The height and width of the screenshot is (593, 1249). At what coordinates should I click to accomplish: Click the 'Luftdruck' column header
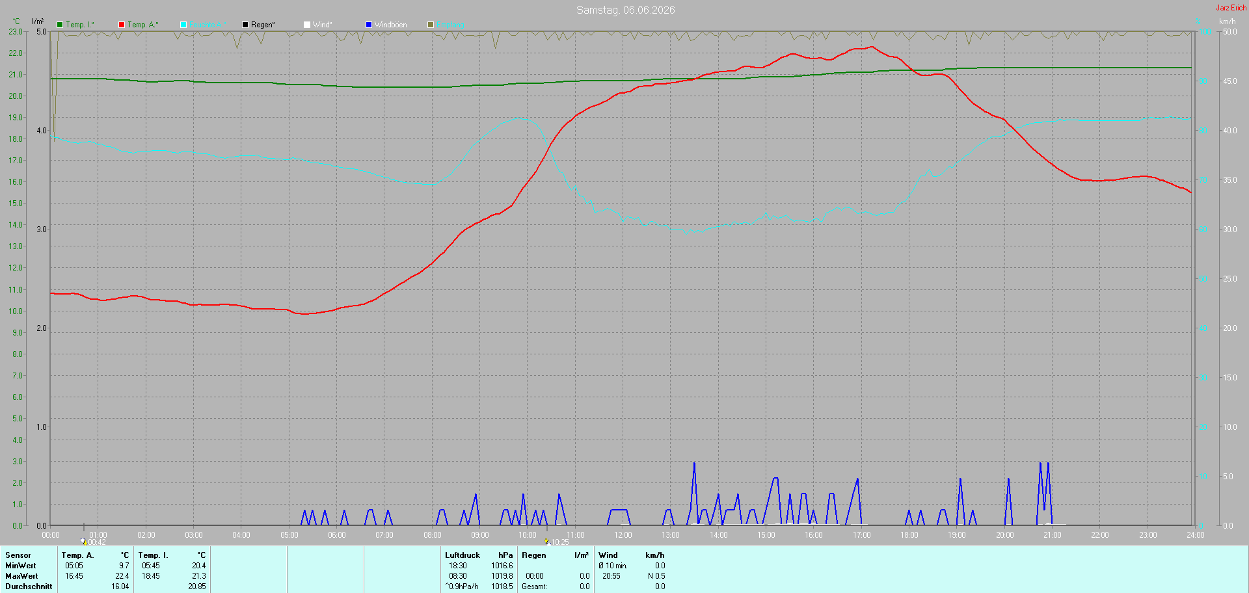pos(463,555)
